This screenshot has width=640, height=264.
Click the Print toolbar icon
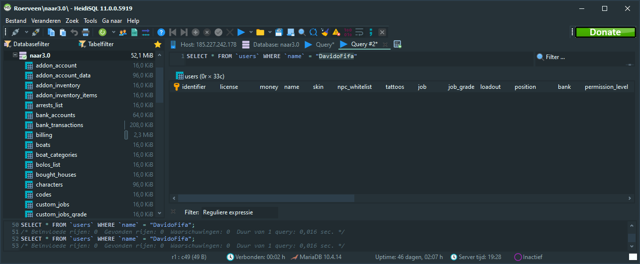[86, 32]
